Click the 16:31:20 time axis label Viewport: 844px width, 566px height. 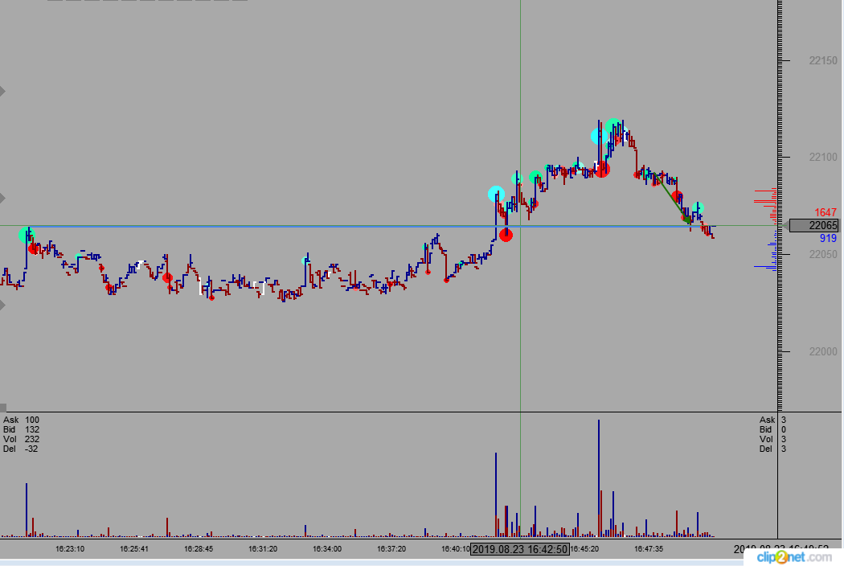pyautogui.click(x=263, y=549)
